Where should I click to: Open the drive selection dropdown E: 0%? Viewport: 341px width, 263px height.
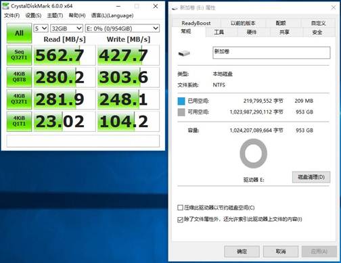(122, 28)
